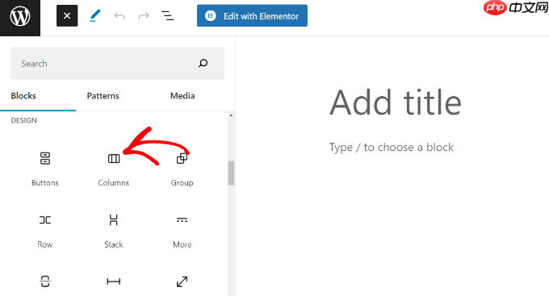Click the Add title heading field
This screenshot has width=549, height=296.
coord(396,102)
